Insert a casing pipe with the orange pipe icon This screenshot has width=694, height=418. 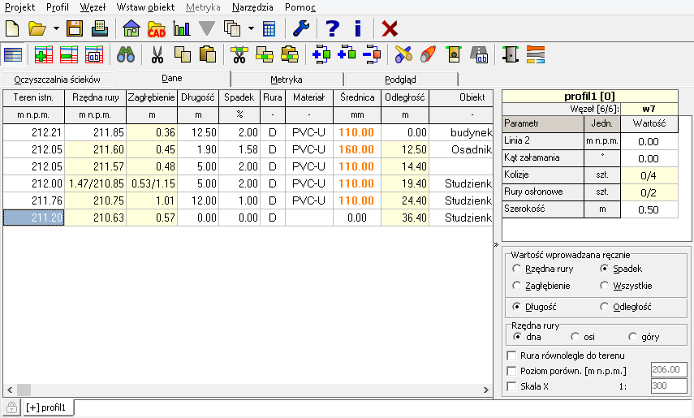428,54
